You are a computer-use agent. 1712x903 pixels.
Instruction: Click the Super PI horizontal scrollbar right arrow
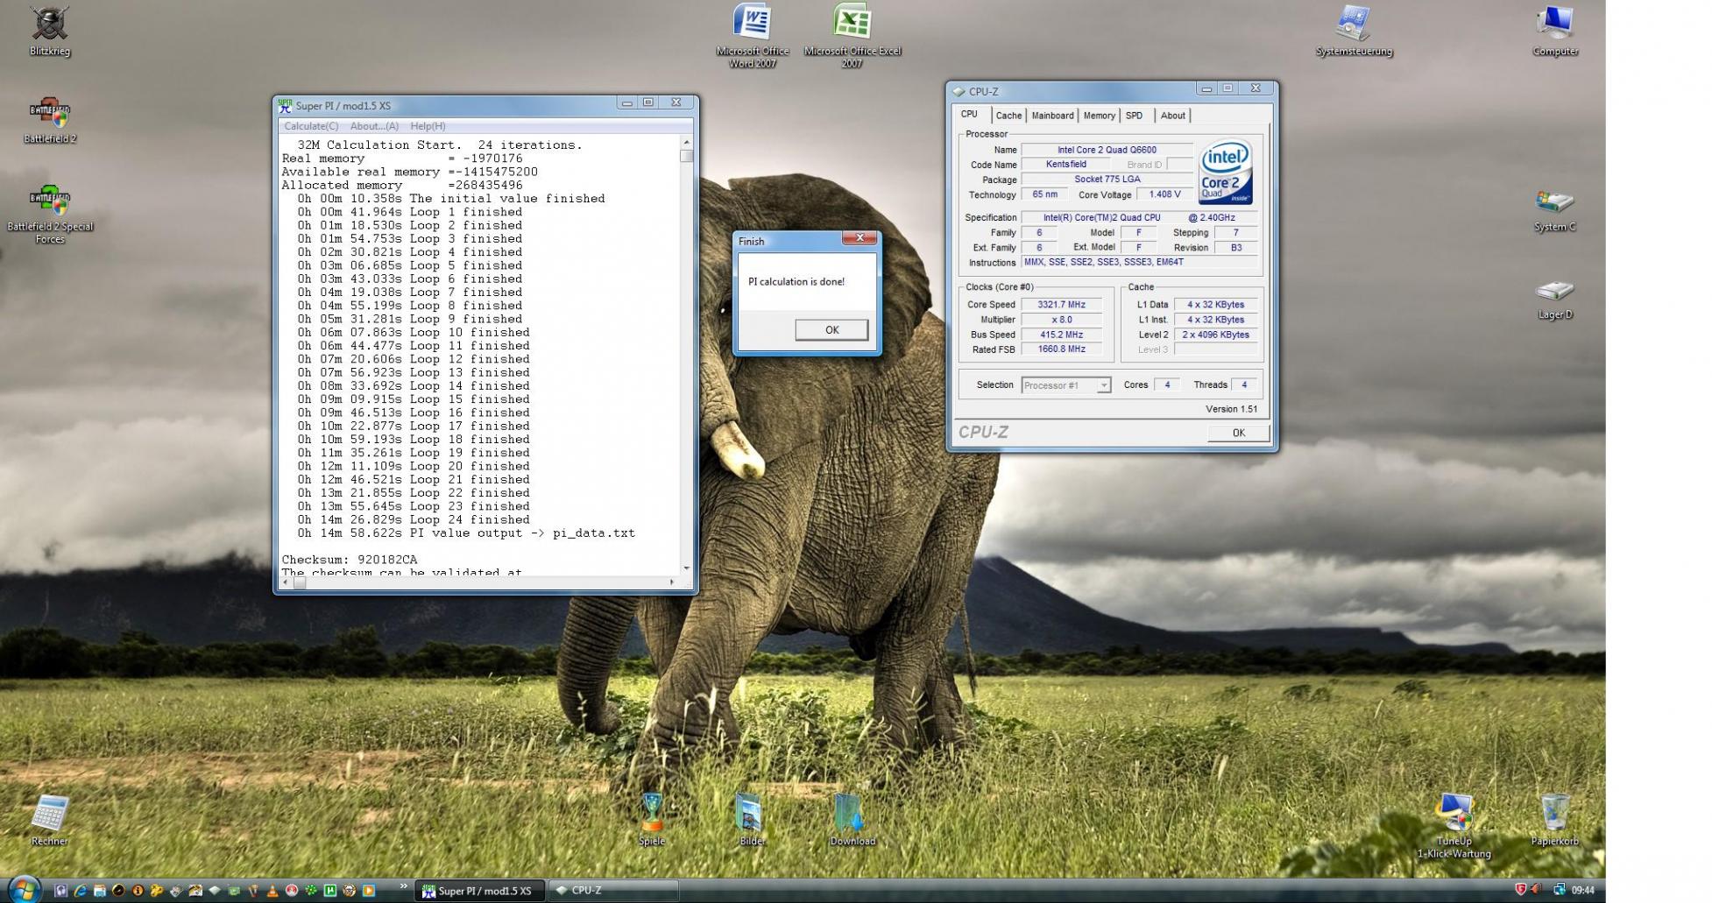[672, 582]
